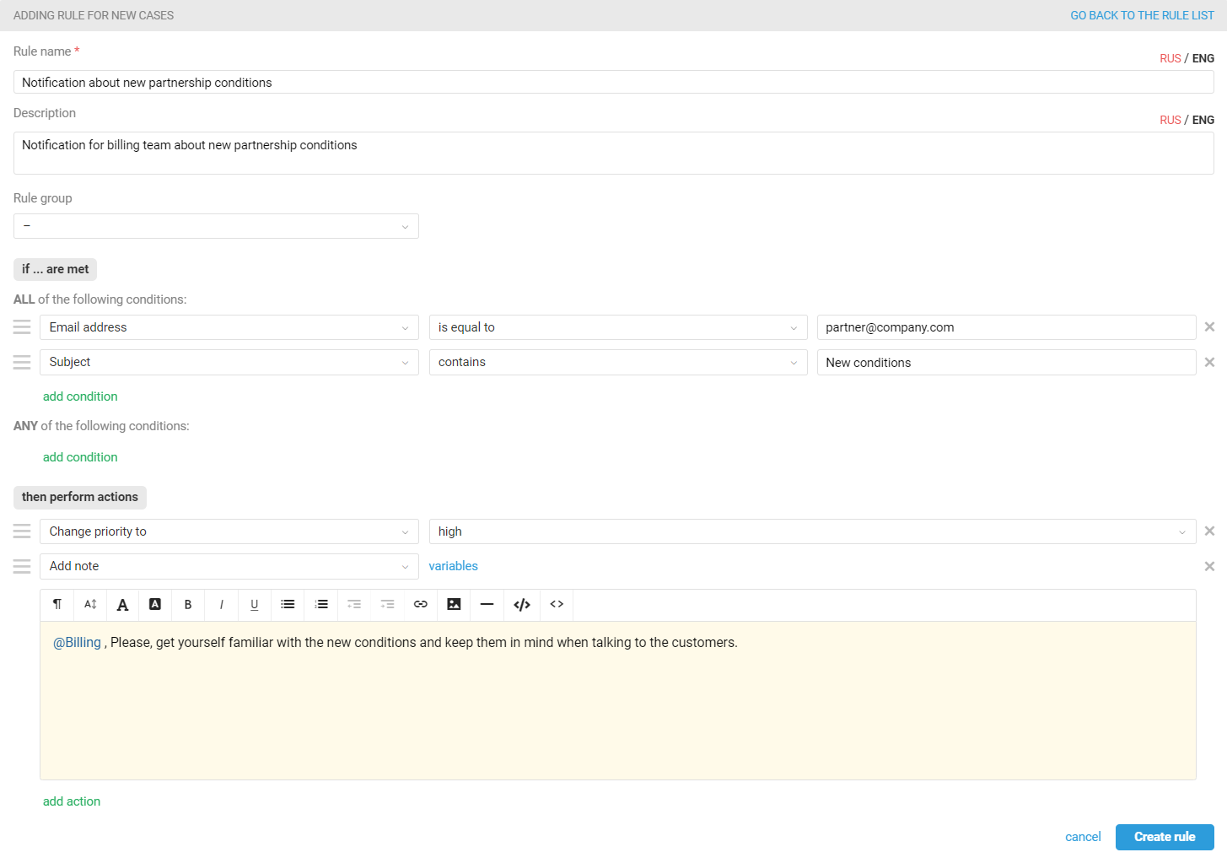Go back to the rule list
Image resolution: width=1227 pixels, height=863 pixels.
1142,15
